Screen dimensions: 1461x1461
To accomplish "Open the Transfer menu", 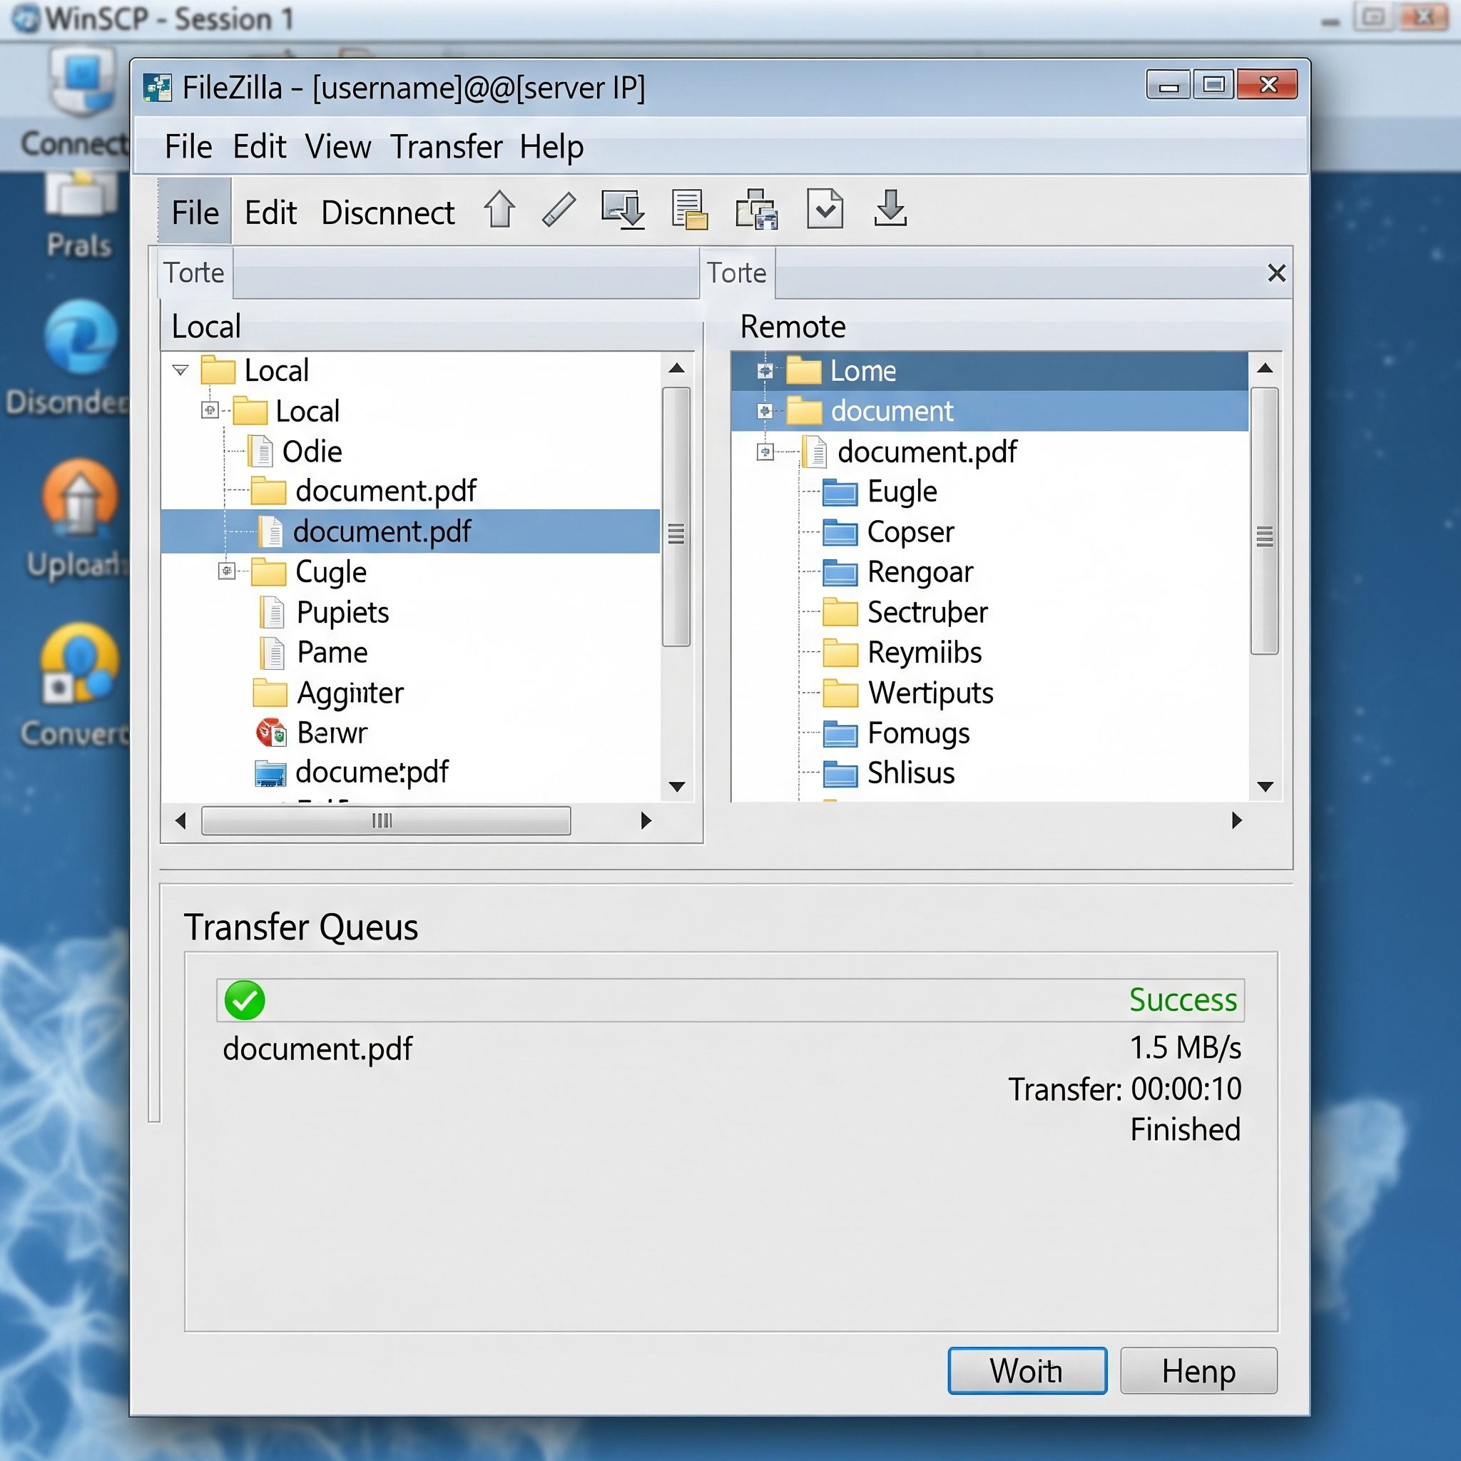I will (447, 147).
